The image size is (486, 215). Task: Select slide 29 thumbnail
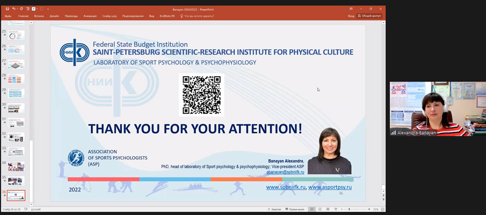pyautogui.click(x=16, y=93)
